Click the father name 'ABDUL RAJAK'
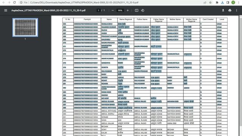This screenshot has height=136, width=242. 140,88
